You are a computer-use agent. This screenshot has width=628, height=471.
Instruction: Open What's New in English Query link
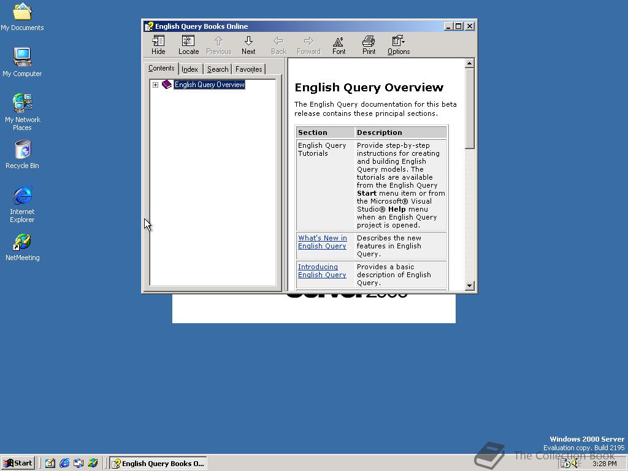pos(323,242)
